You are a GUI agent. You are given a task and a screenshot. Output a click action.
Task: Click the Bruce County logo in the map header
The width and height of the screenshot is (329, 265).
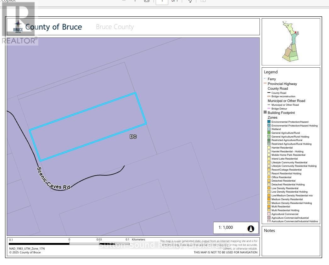coord(18,27)
